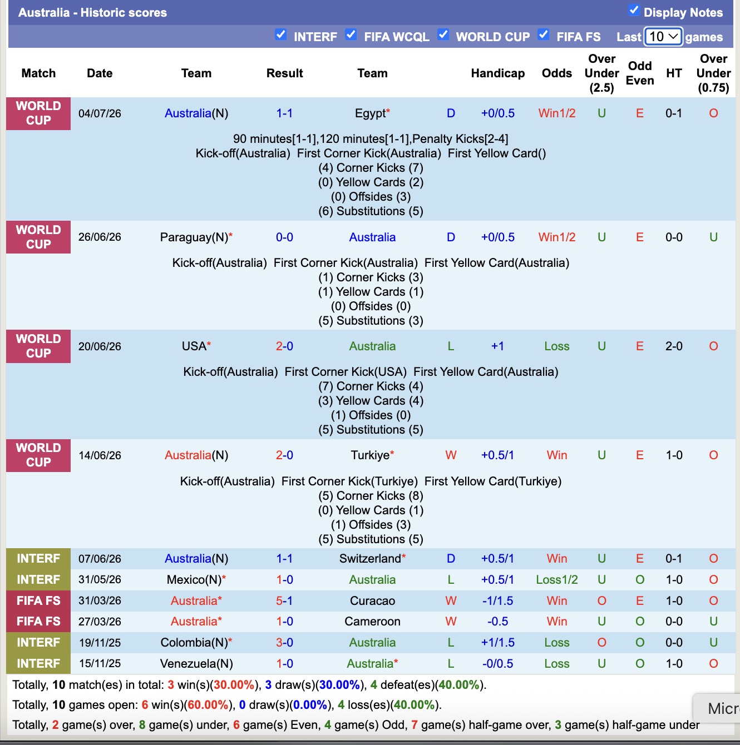Open the 1-1 result against Egypt
This screenshot has width=740, height=745.
[284, 113]
